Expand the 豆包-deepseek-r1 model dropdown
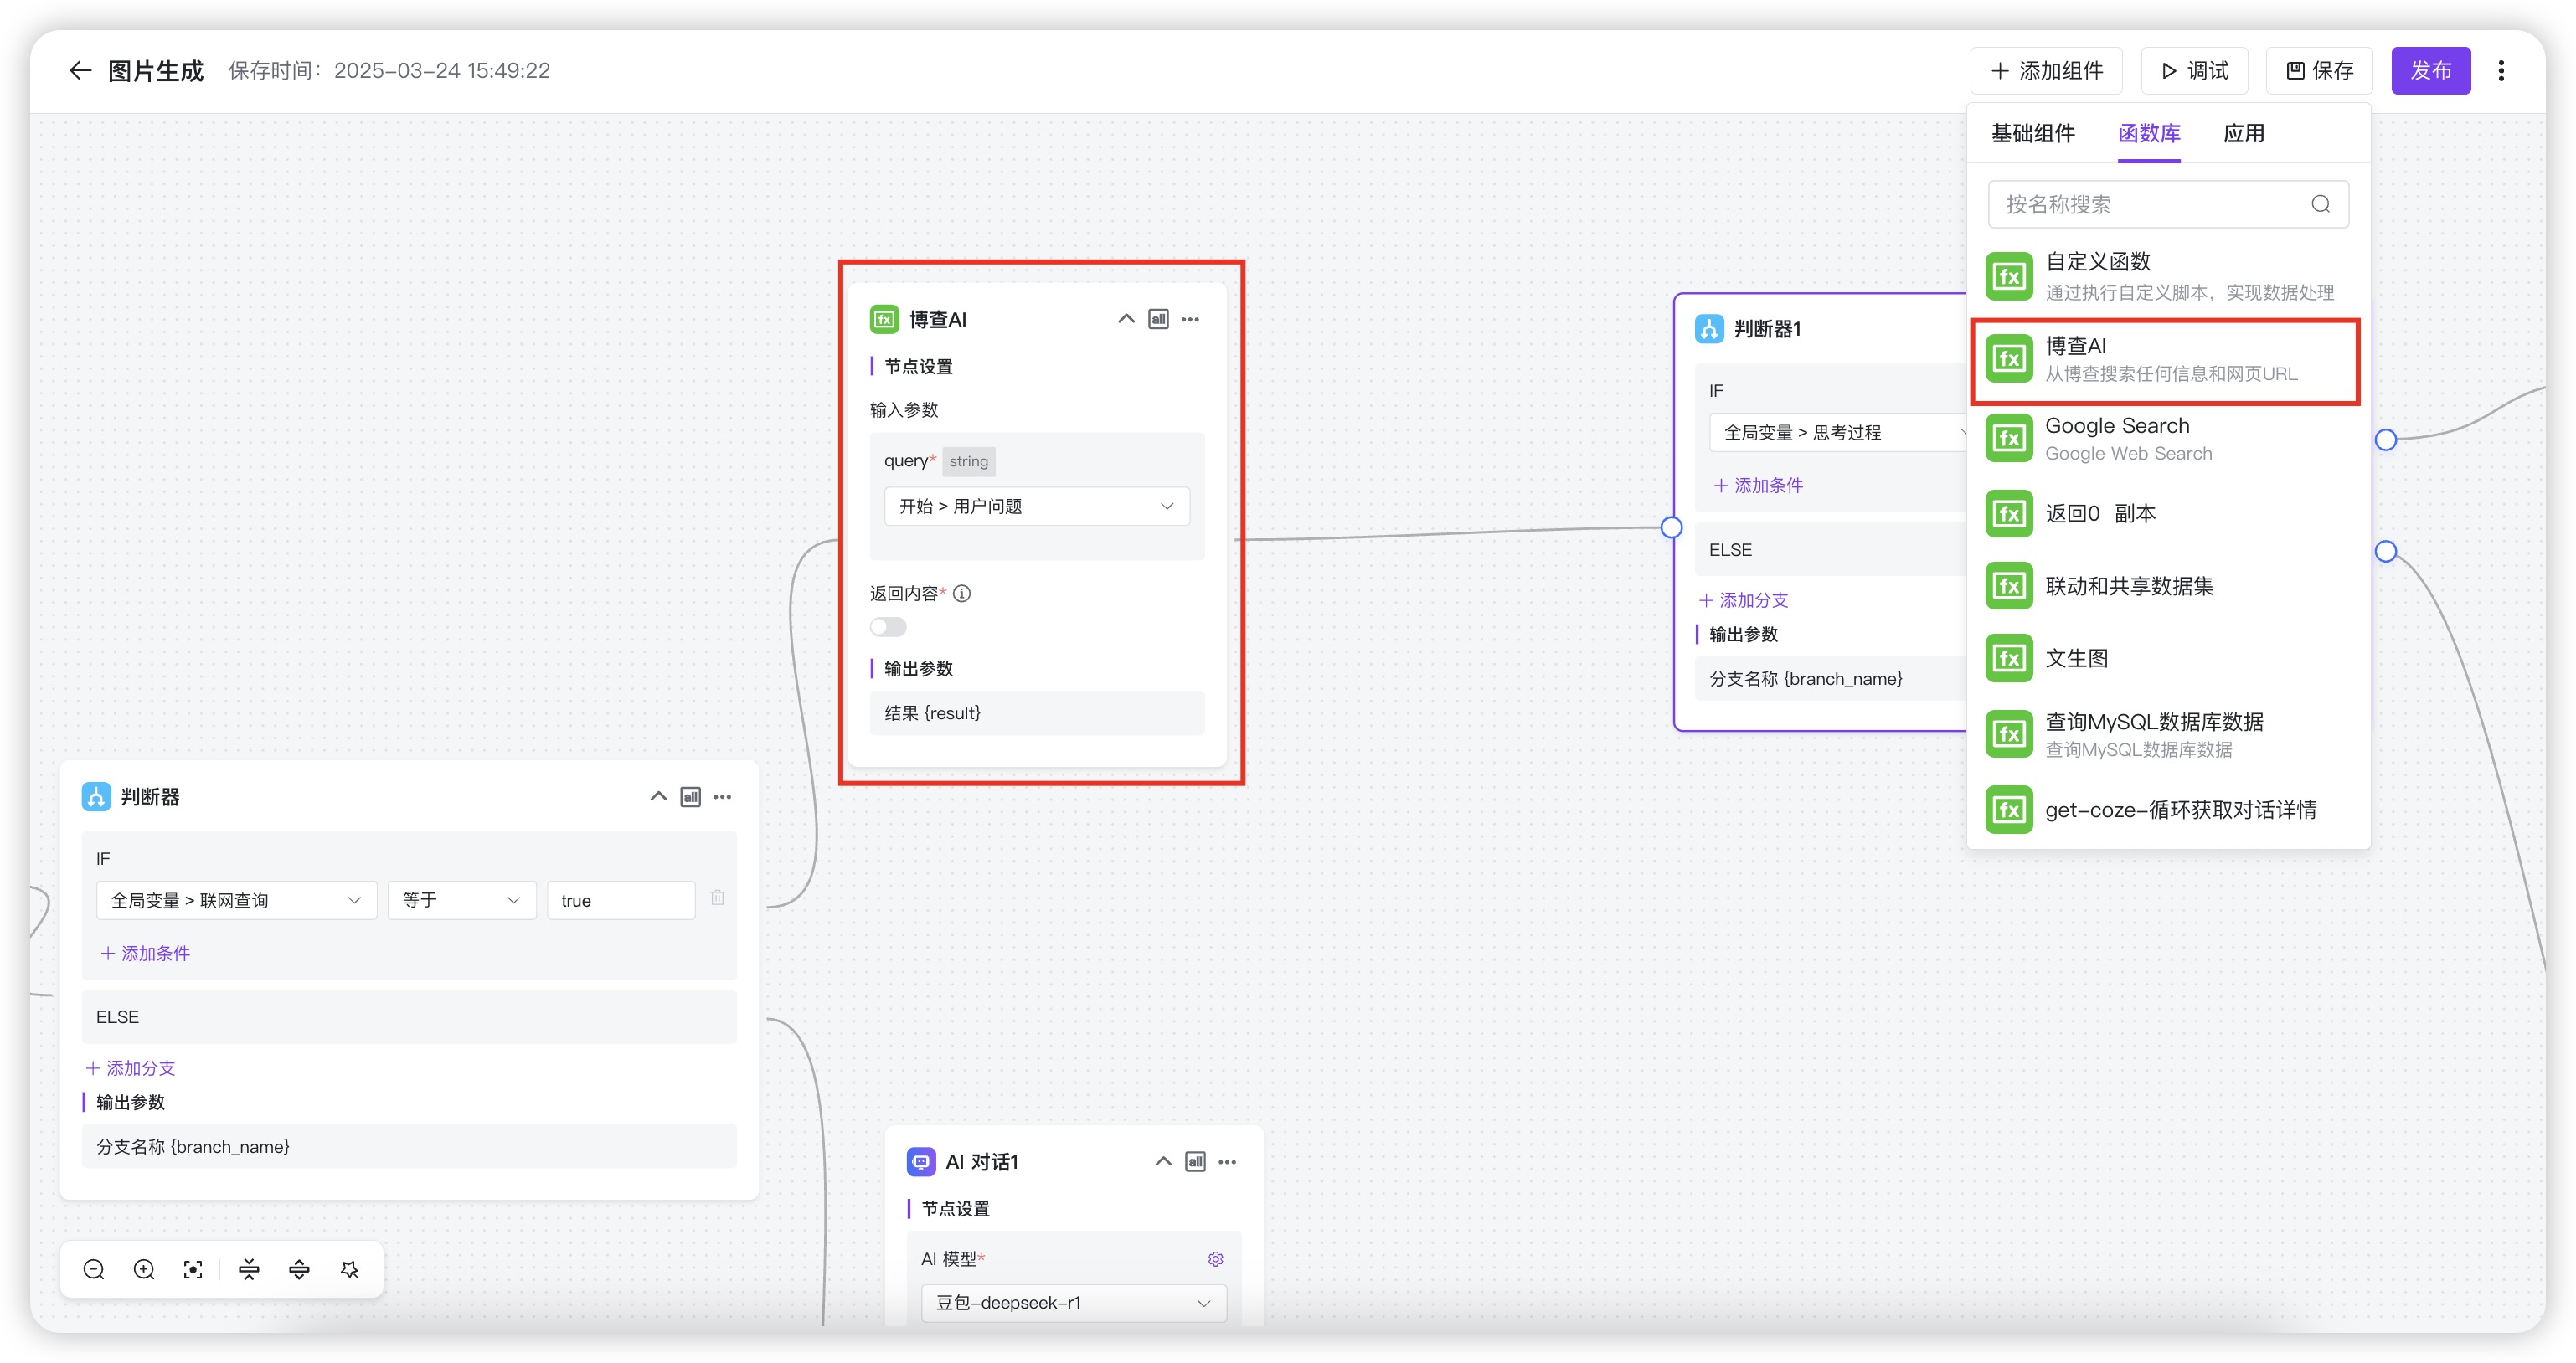The height and width of the screenshot is (1363, 2576). [1072, 1303]
